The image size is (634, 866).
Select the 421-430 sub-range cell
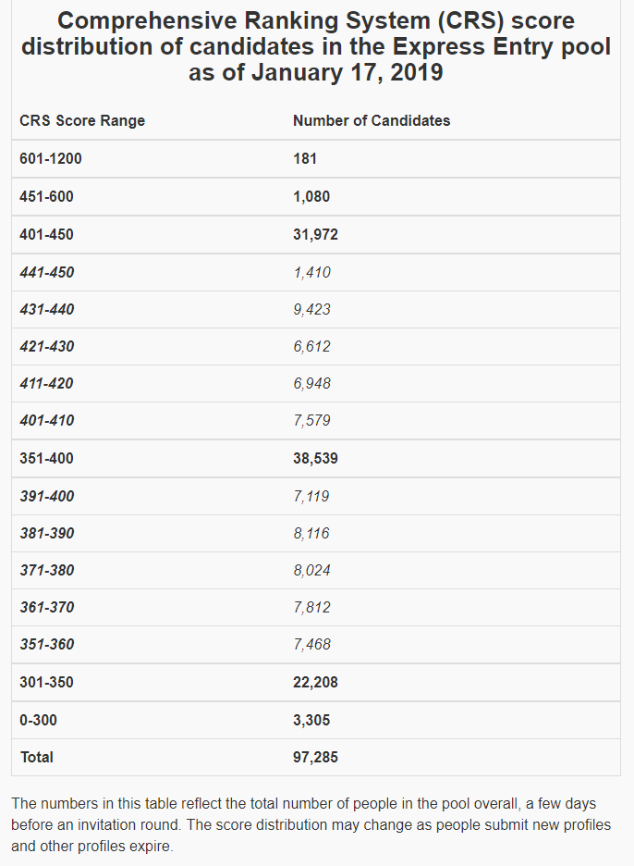click(x=47, y=347)
